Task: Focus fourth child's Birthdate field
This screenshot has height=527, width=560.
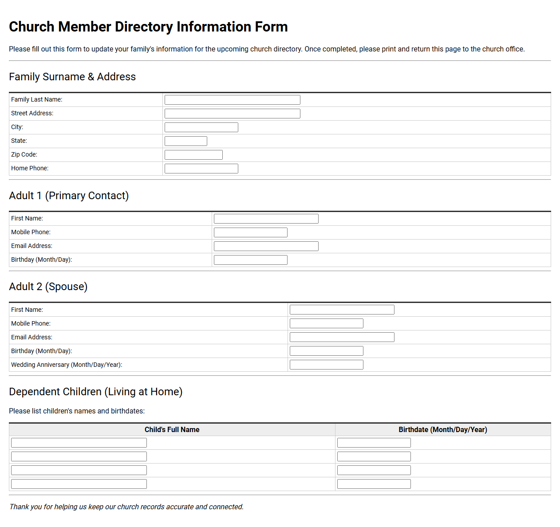Action: click(374, 484)
